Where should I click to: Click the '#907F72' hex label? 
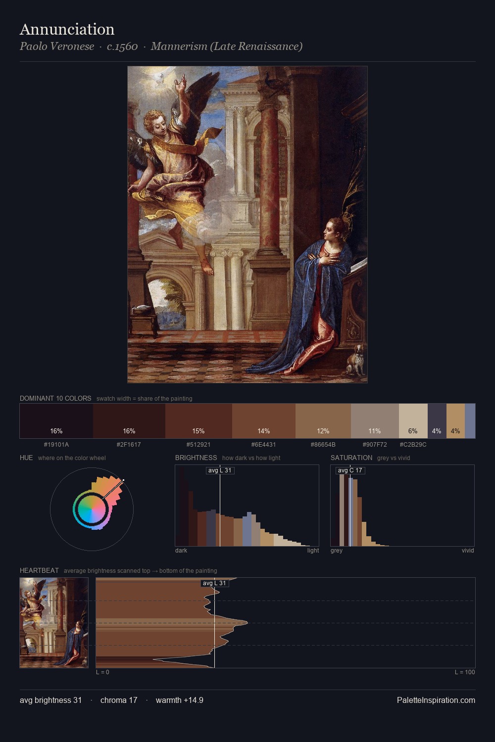click(x=375, y=445)
